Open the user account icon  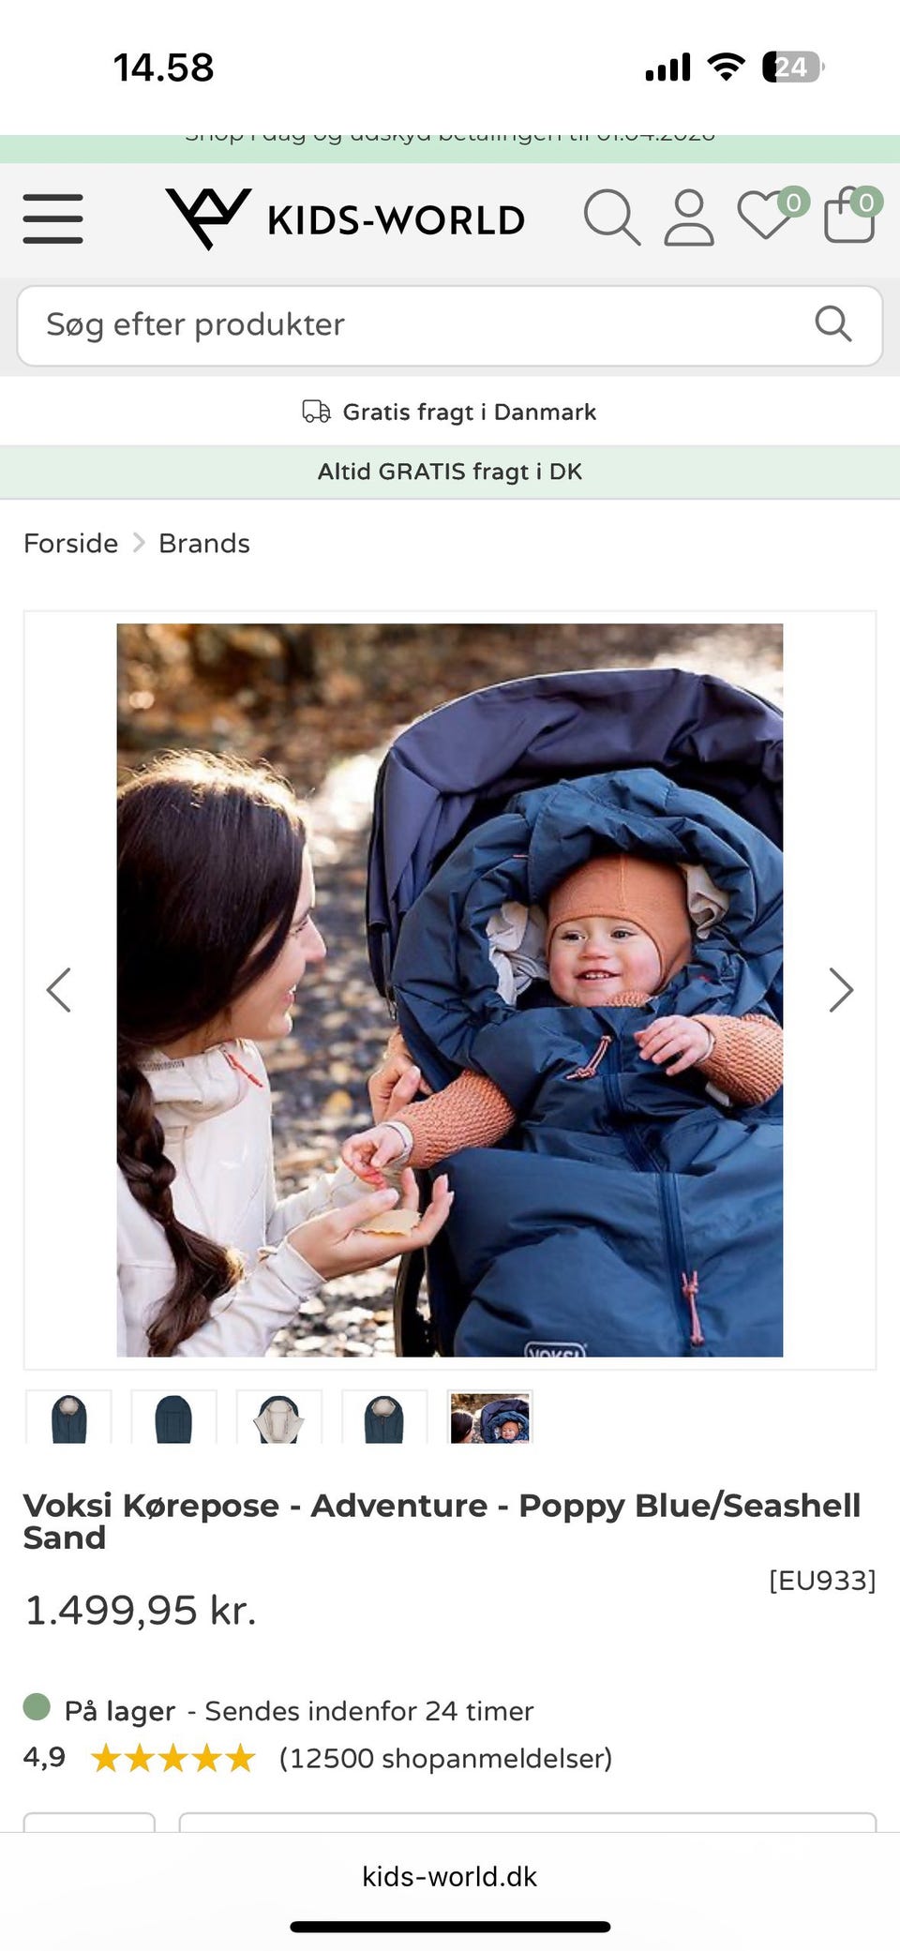tap(689, 218)
